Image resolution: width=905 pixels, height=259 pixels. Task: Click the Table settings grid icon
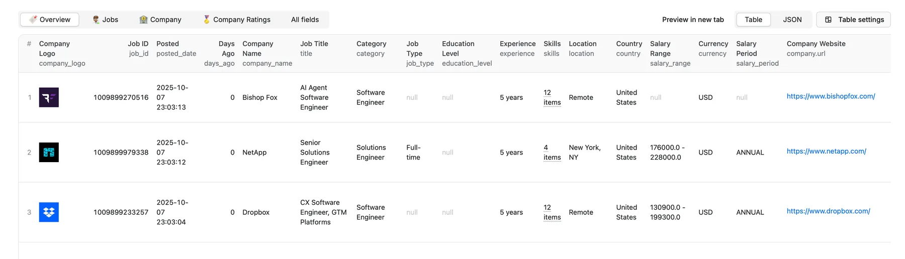pos(828,20)
